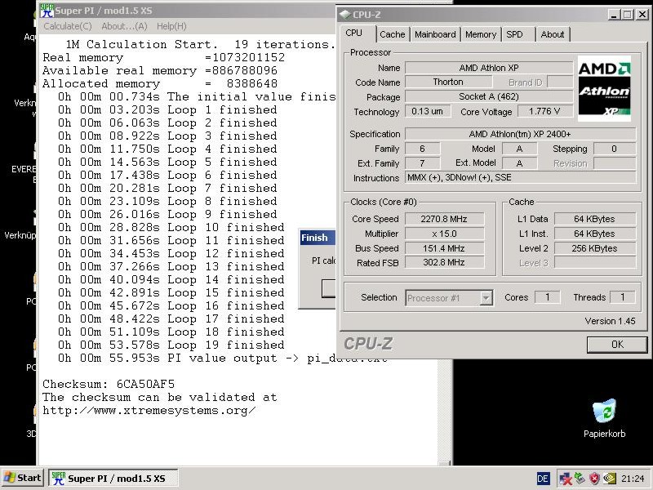Click the Rated FSB value 302.8 MHz
Viewport: 653px width, 490px height.
click(444, 262)
